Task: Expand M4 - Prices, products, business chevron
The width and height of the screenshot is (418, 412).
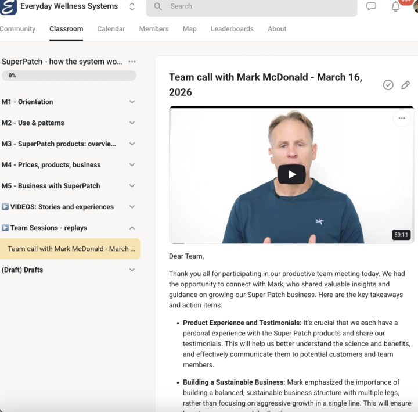Action: 132,165
